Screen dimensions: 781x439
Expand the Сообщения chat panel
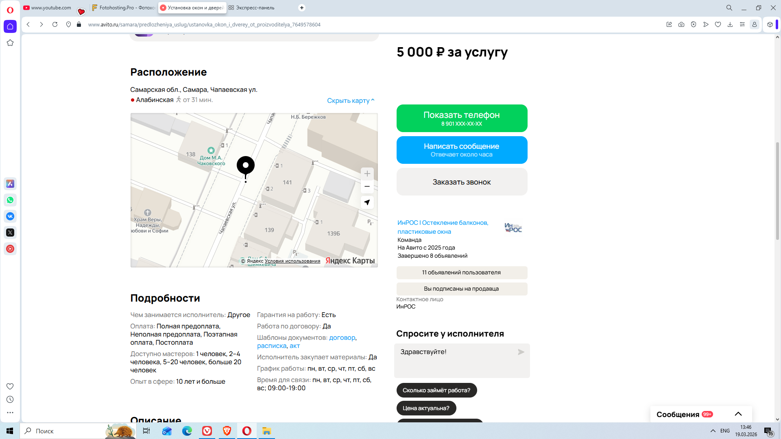pyautogui.click(x=738, y=414)
